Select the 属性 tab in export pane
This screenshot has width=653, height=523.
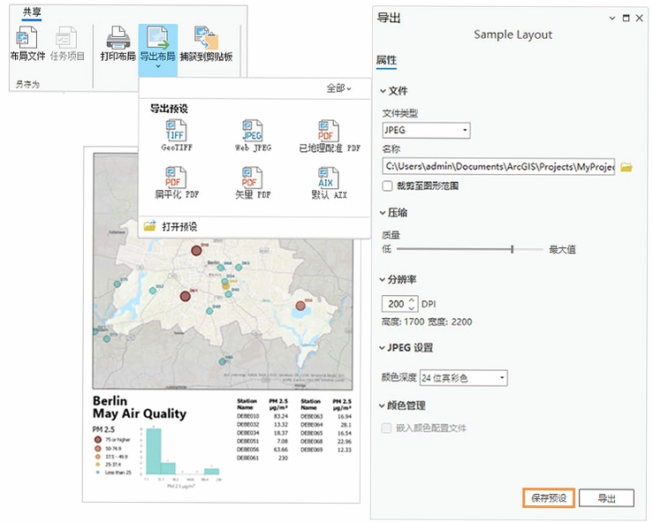click(x=386, y=60)
